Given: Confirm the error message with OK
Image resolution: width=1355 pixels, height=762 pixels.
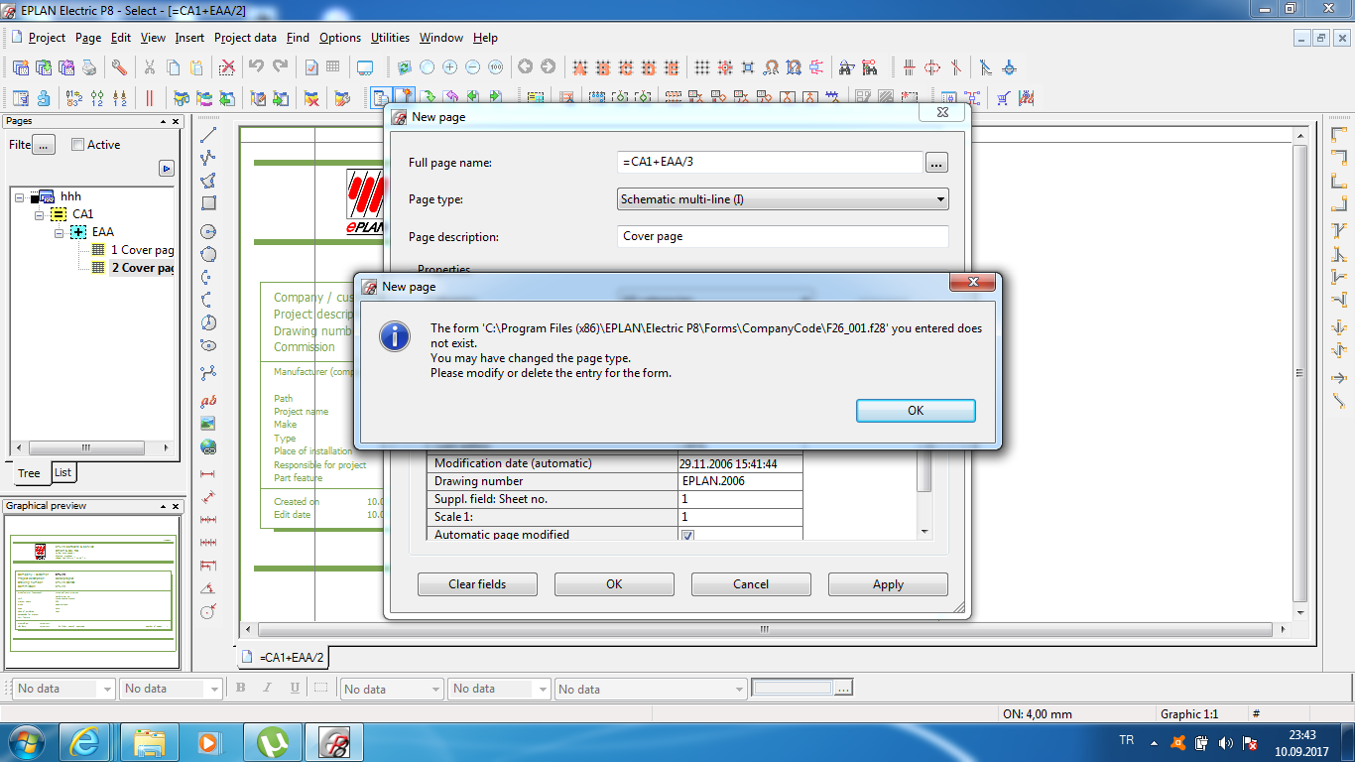Looking at the screenshot, I should click(x=916, y=410).
